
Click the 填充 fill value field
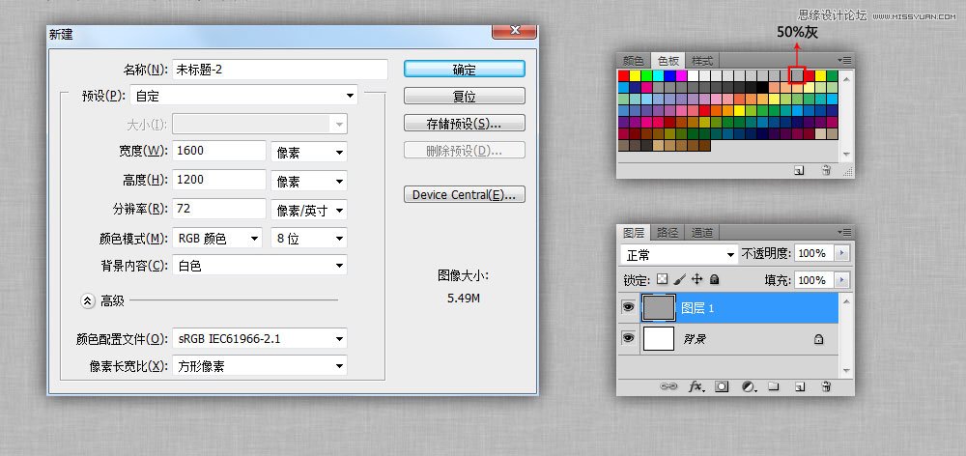click(813, 280)
